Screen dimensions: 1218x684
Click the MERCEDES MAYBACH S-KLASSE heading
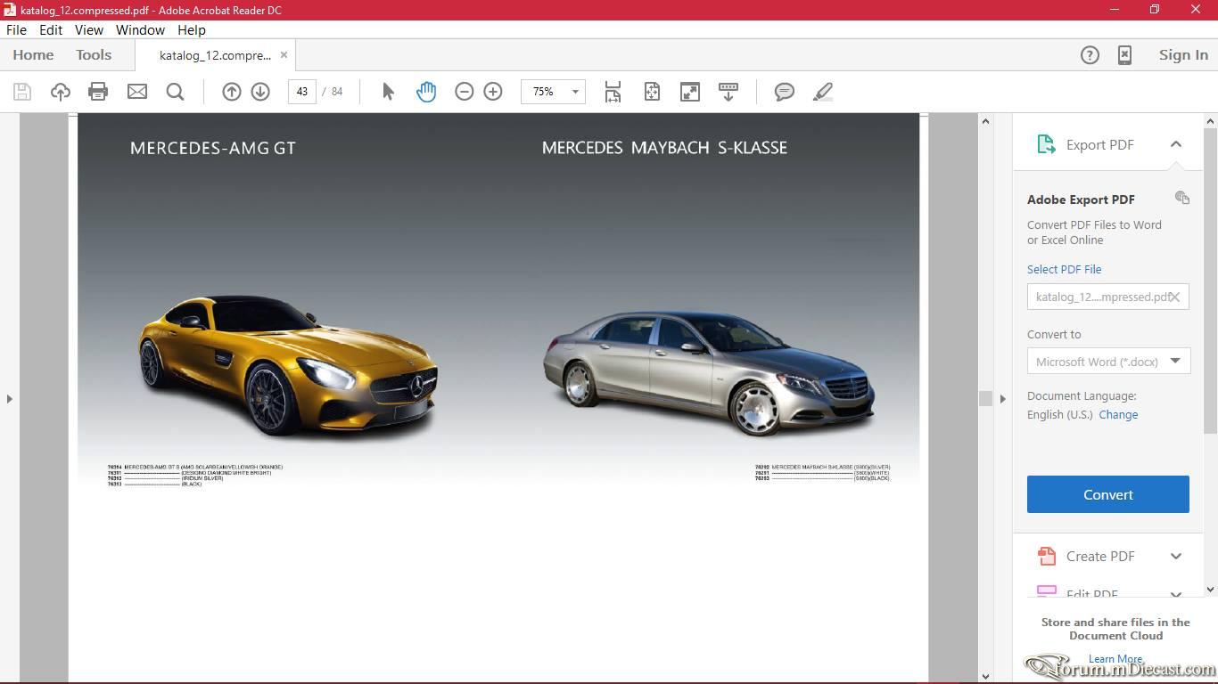click(x=664, y=148)
